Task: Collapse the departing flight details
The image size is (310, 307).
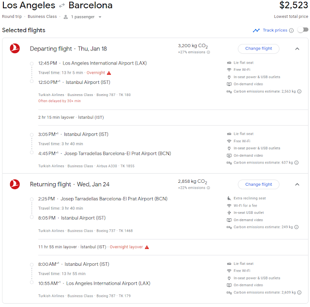Action: [x=297, y=48]
